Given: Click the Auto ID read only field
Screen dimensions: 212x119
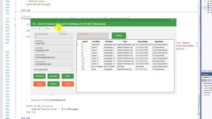Looking at the screenshot, I should (54, 35).
